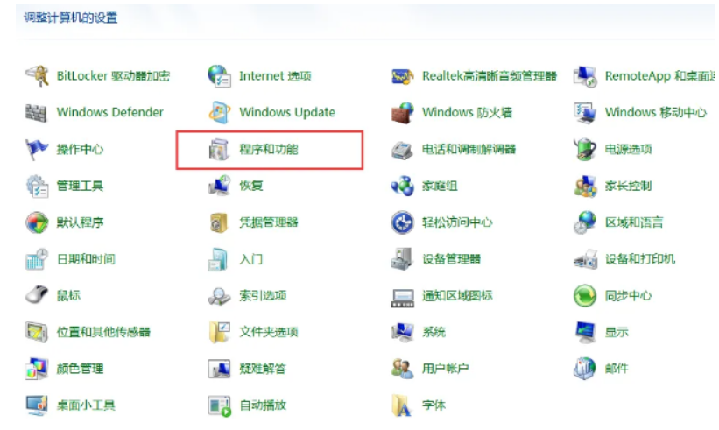The image size is (719, 430).
Task: Select the 区域和语言 link
Action: 634,222
